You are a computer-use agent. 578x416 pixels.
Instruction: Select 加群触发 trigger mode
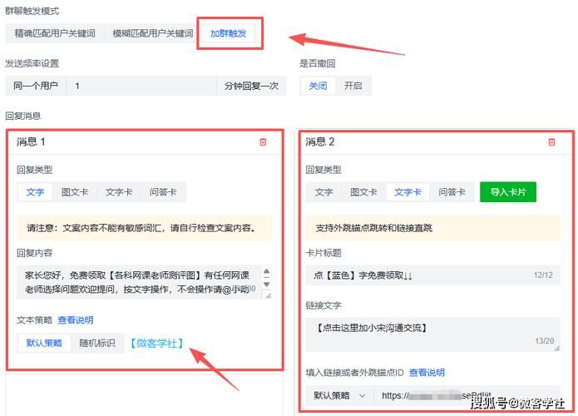(x=228, y=33)
